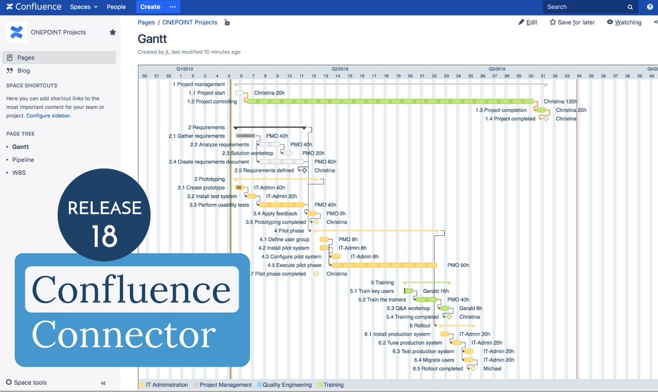
Task: Click Edit with the pencil icon
Action: coord(527,22)
